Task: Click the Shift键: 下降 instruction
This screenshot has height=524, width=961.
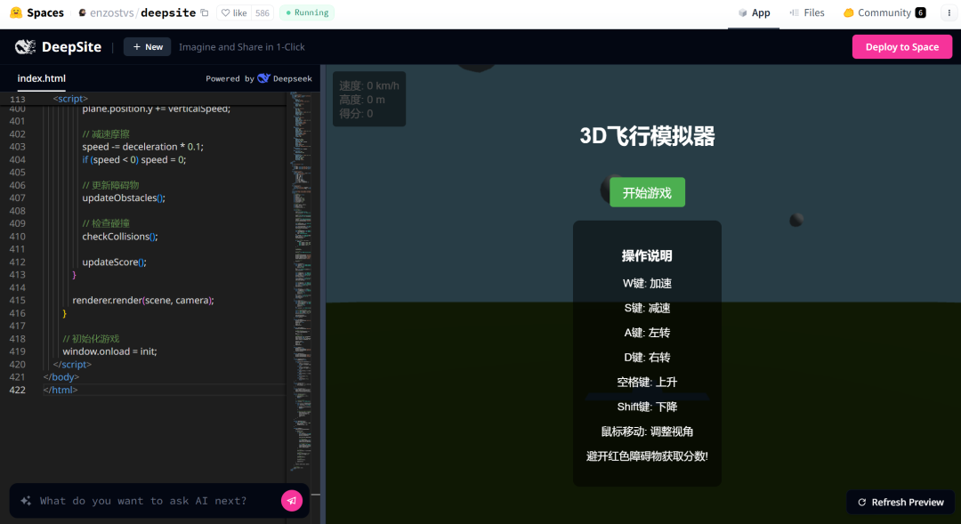Action: [647, 407]
